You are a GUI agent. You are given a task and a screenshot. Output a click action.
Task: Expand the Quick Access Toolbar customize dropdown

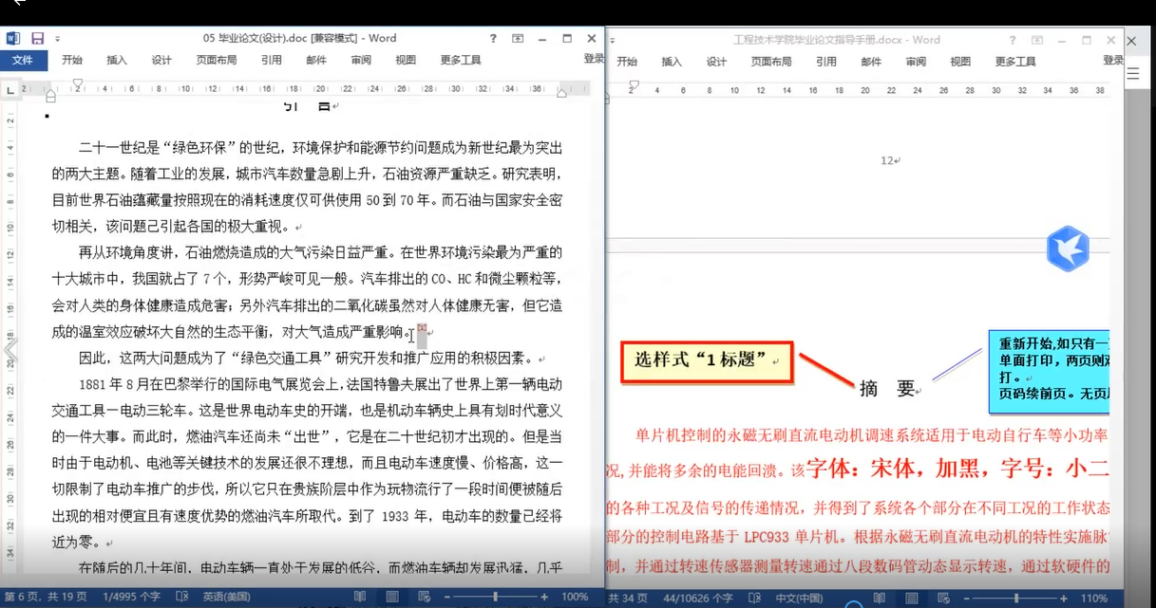click(57, 39)
